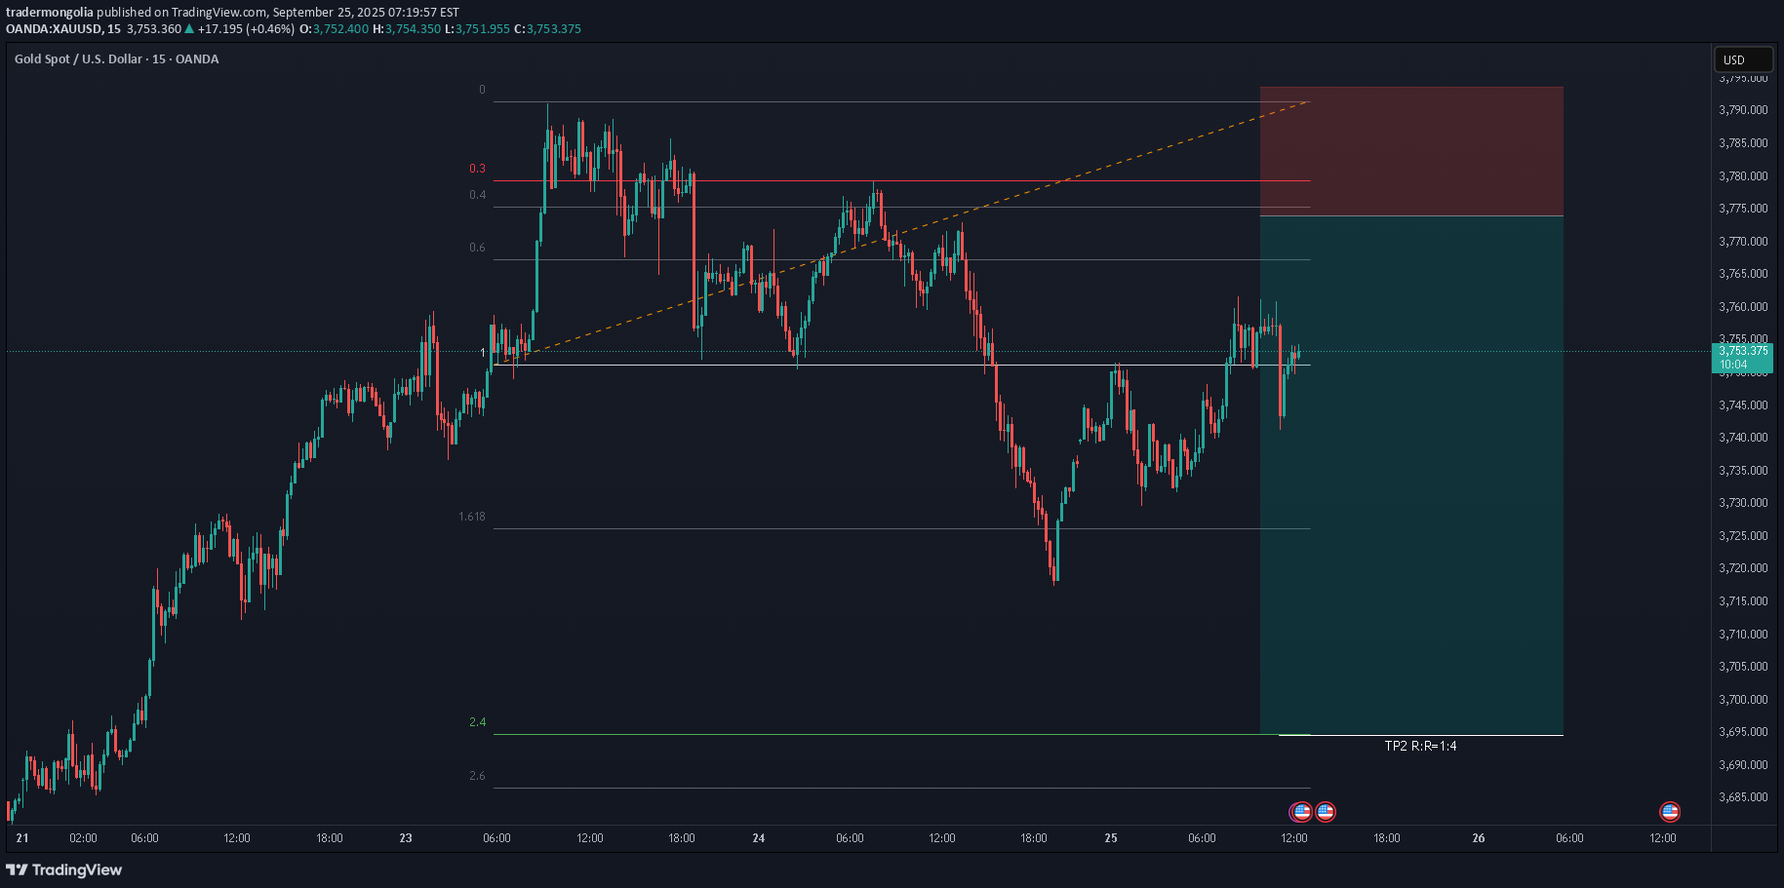The height and width of the screenshot is (888, 1784).
Task: Click the current price label 3,753.375
Action: coord(1742,351)
